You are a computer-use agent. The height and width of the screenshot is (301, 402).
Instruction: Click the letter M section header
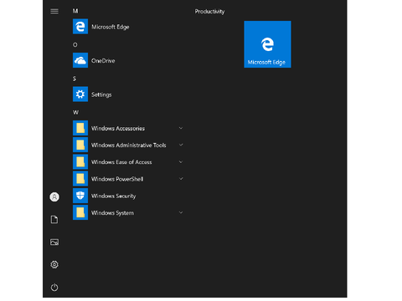coord(75,11)
